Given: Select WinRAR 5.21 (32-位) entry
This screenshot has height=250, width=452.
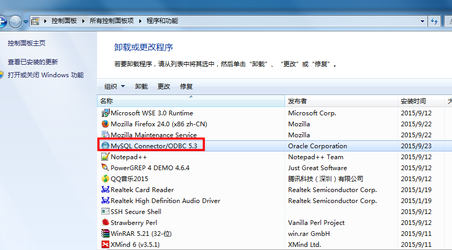Looking at the screenshot, I should pyautogui.click(x=141, y=234).
